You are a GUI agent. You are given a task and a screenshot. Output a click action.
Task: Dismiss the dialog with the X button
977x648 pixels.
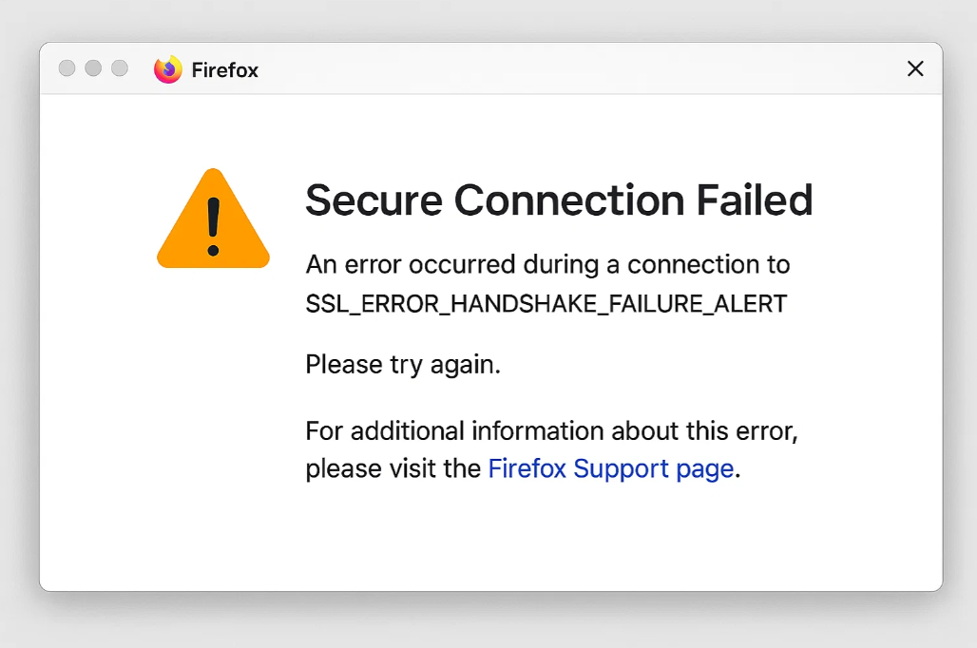[x=914, y=68]
